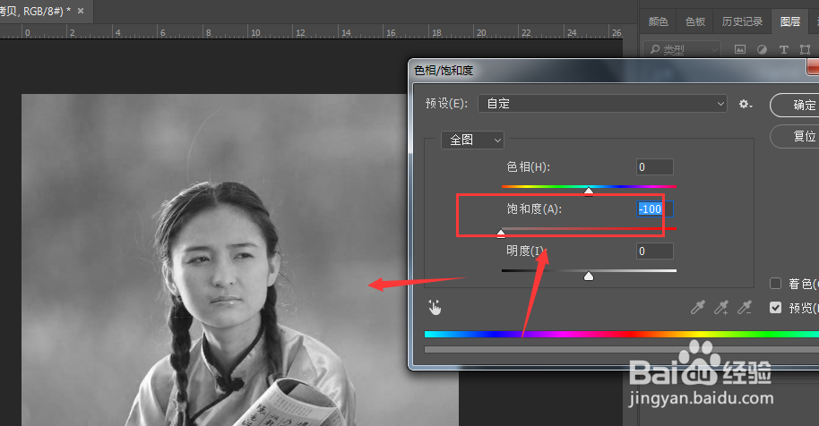Open the 全图 color range dropdown
Viewport: 819px width, 426px height.
472,140
